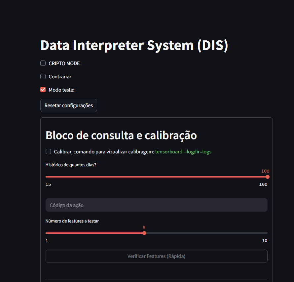The height and width of the screenshot is (282, 294).
Task: Focus the Código da ação input field
Action: (156, 205)
